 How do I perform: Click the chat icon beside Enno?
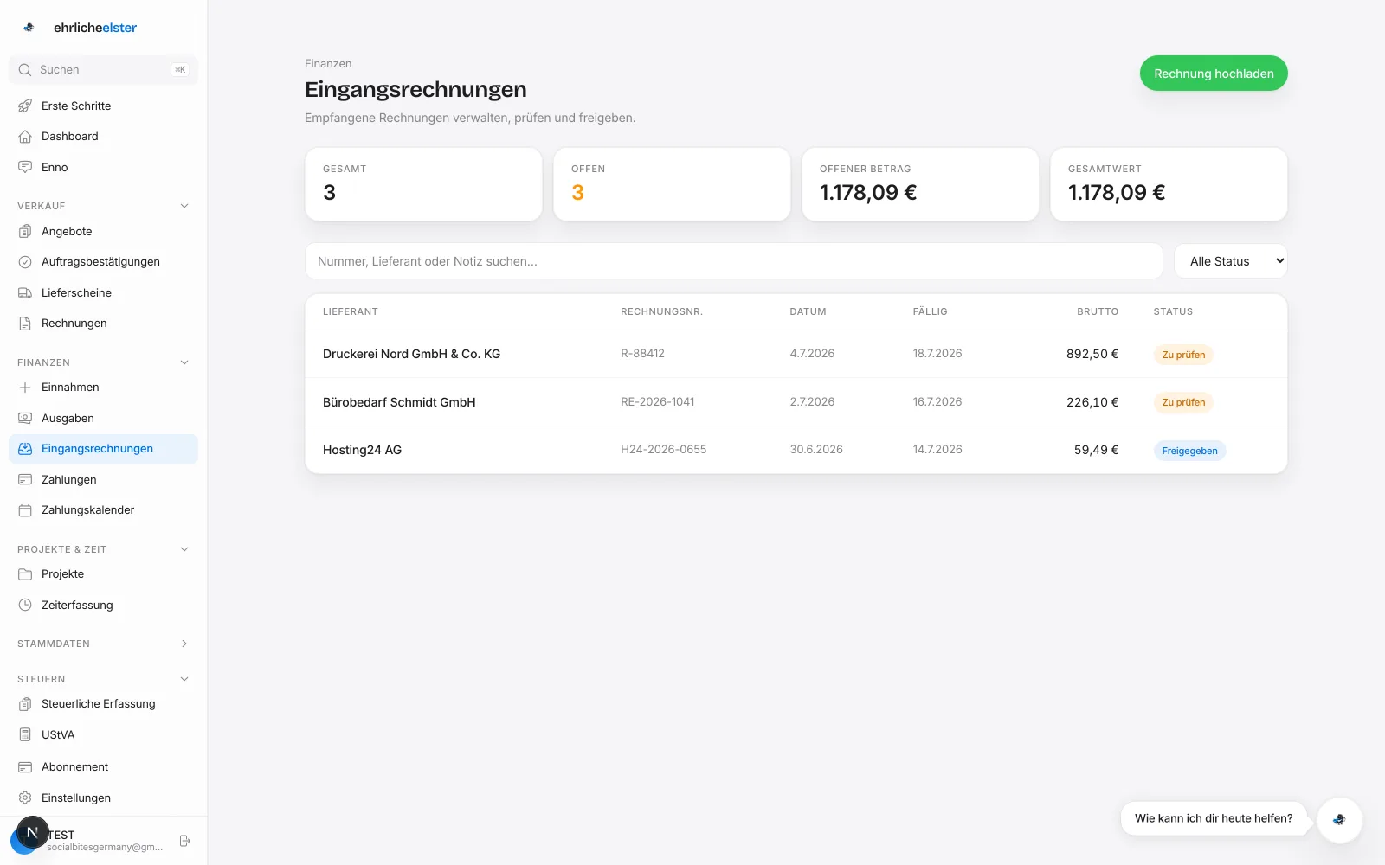pyautogui.click(x=25, y=168)
